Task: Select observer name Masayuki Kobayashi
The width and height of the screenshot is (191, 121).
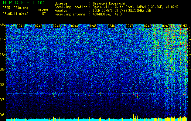Action: (x=109, y=4)
